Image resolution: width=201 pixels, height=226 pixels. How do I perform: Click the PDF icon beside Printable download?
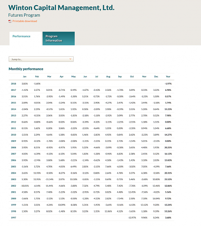[10, 21]
